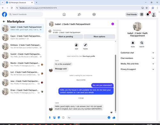Open Martin conversation in the list
160x125 pixels.
[x=22, y=64]
